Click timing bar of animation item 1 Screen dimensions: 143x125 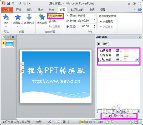coord(126,50)
